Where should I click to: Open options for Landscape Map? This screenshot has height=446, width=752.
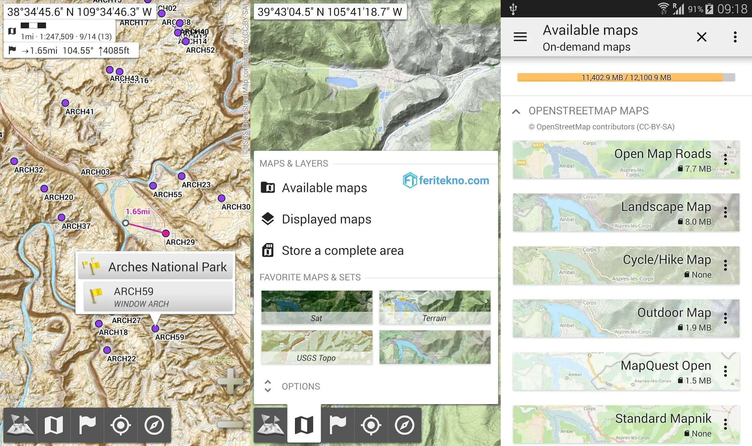725,212
